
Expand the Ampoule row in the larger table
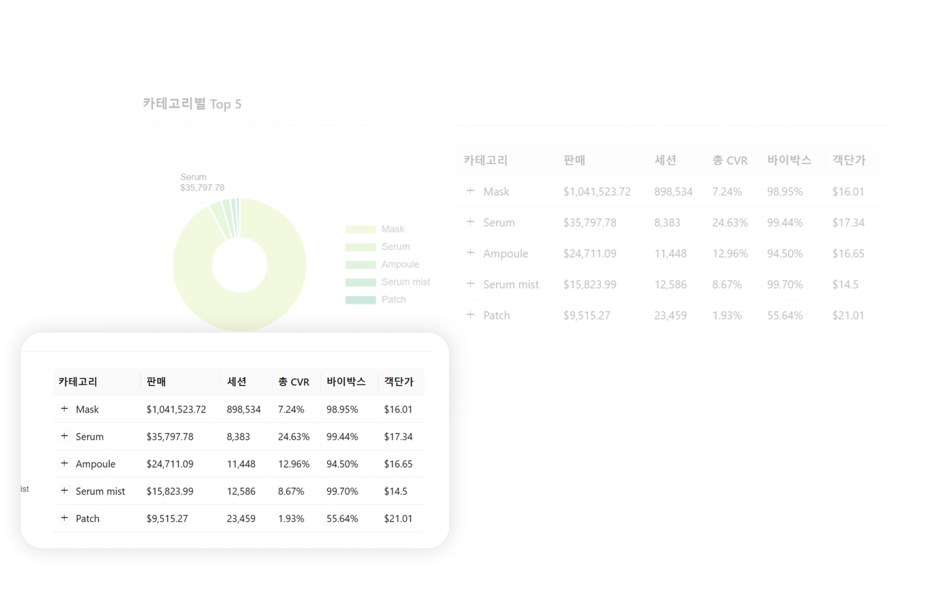[x=470, y=253]
